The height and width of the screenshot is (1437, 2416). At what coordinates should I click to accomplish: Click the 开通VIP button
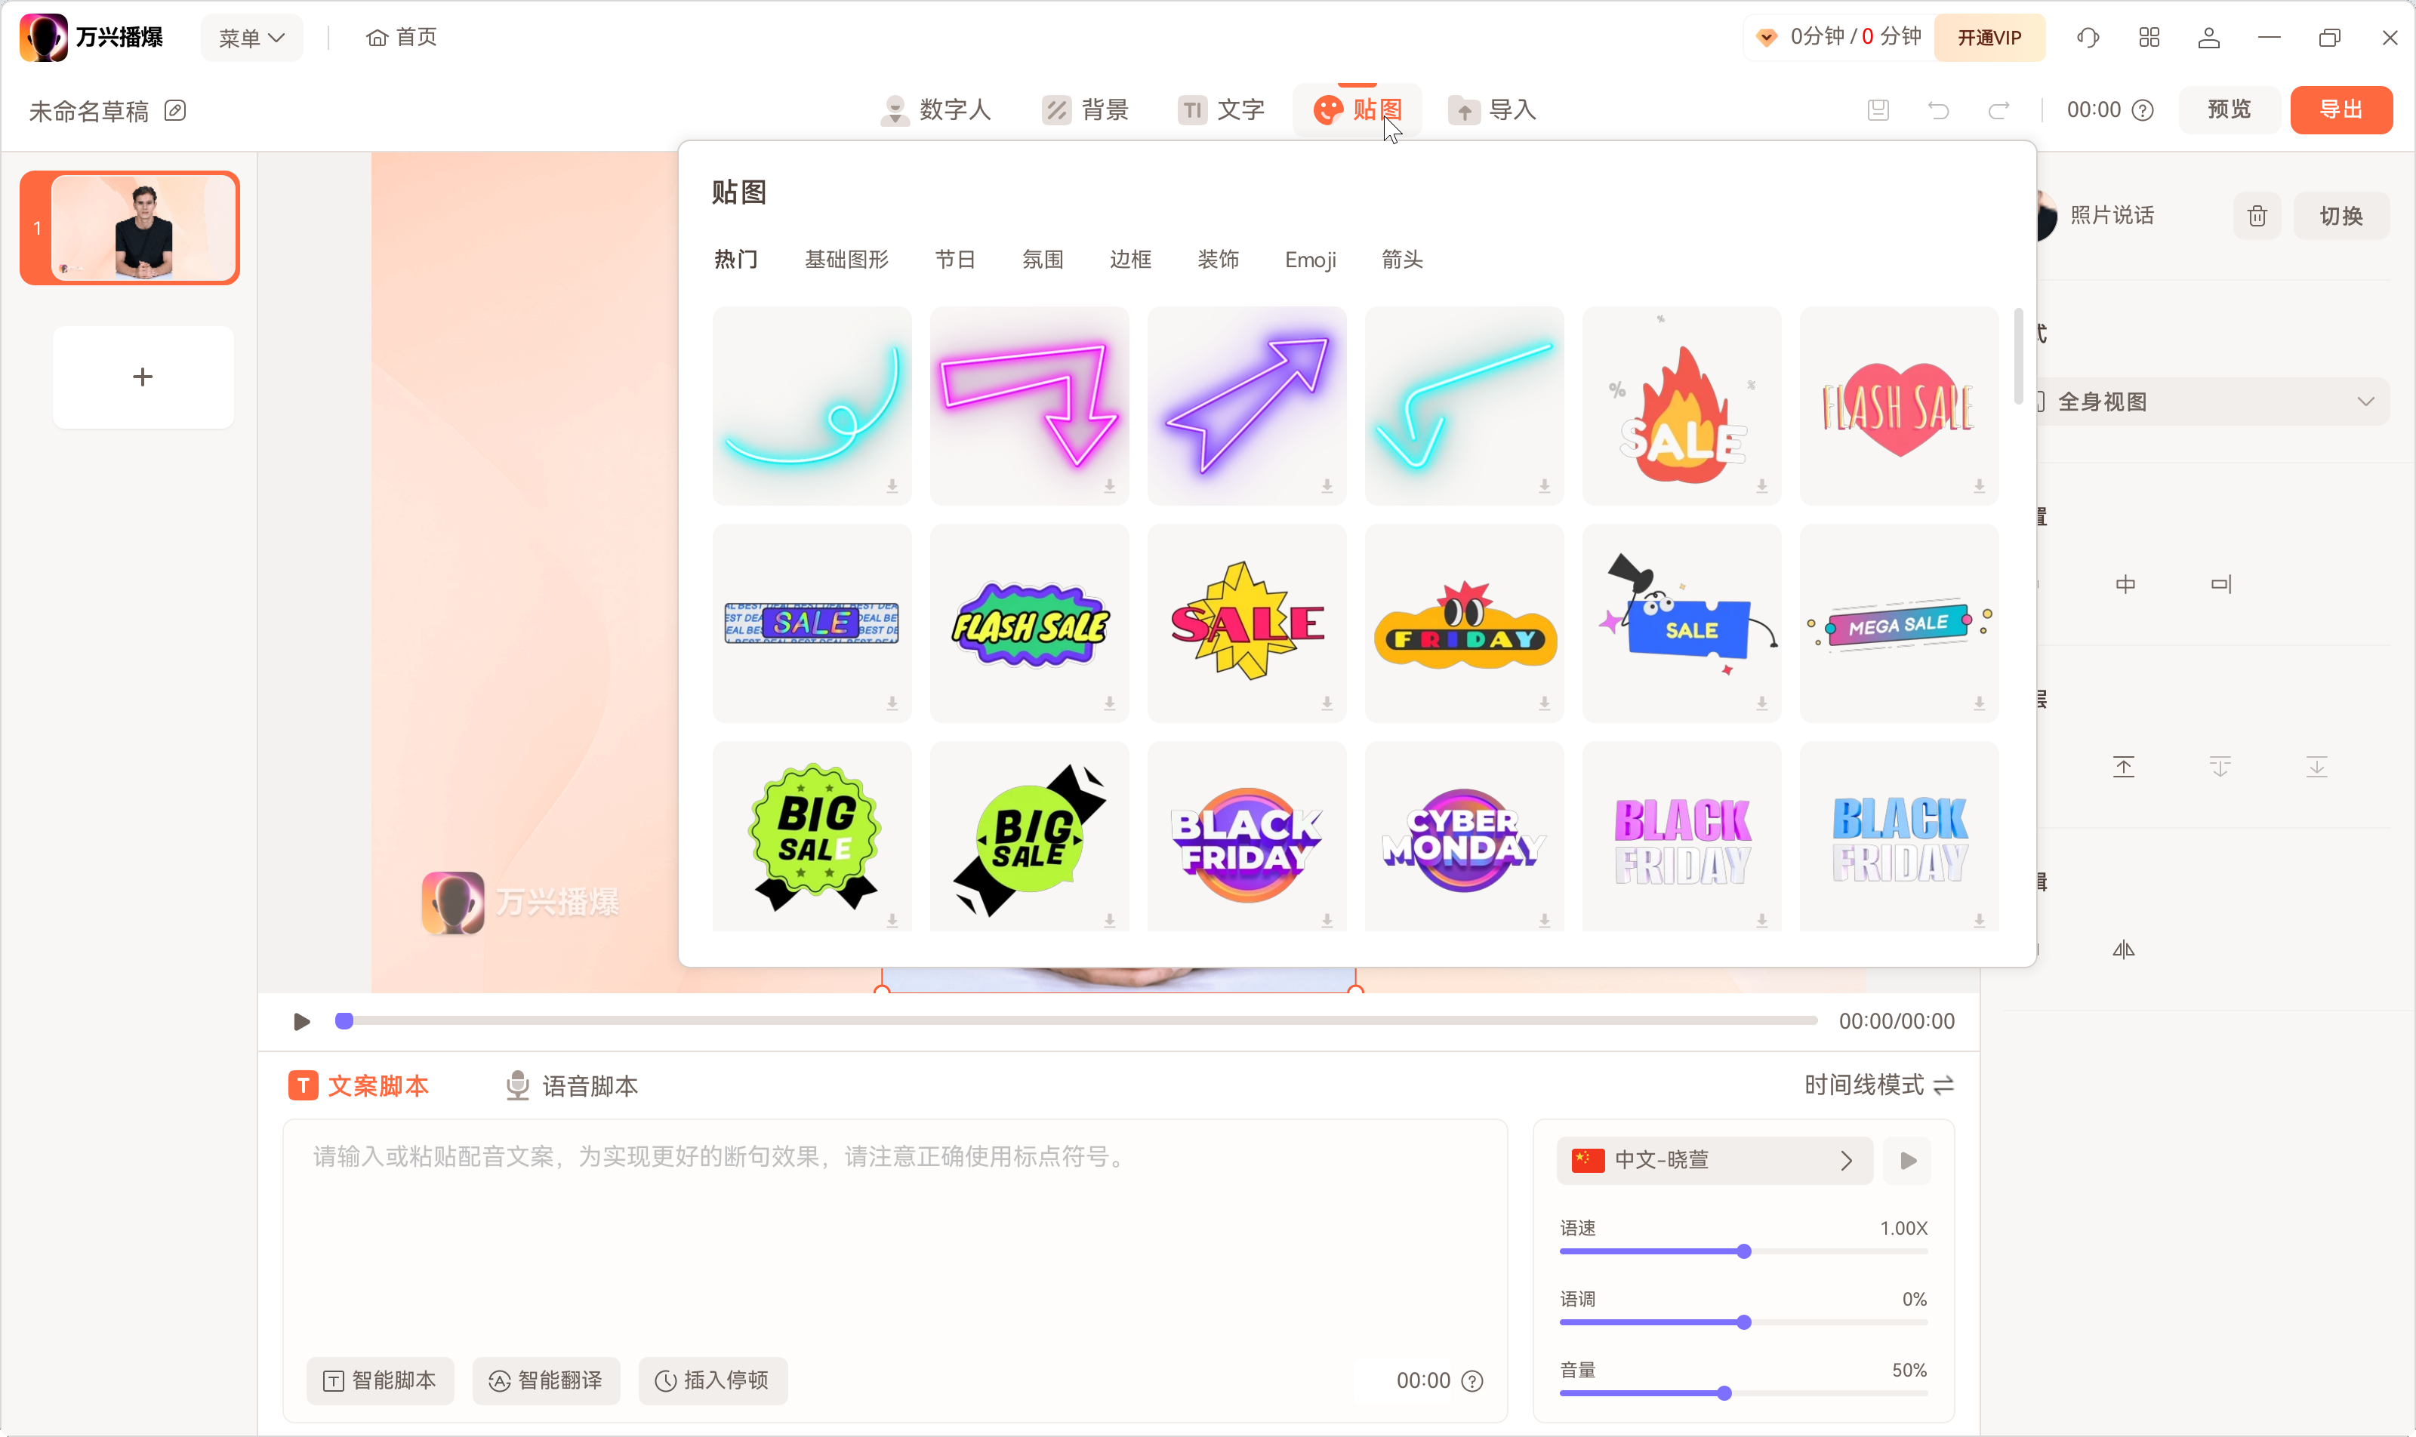click(x=1989, y=38)
